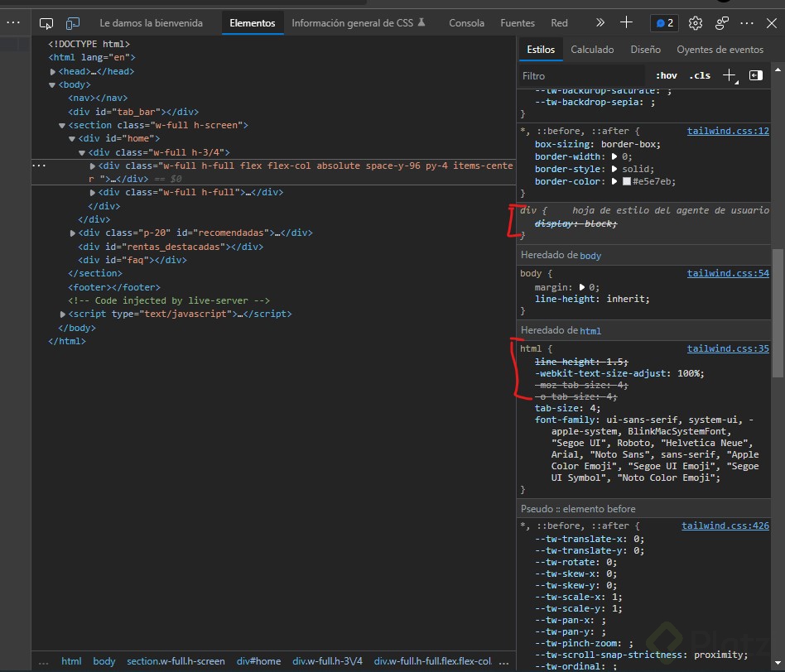
Task: Collapse the body element node
Action: click(52, 84)
